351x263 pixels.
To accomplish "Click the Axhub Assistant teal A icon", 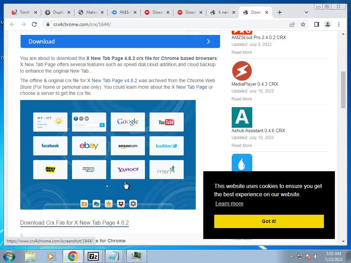I will pos(242,117).
